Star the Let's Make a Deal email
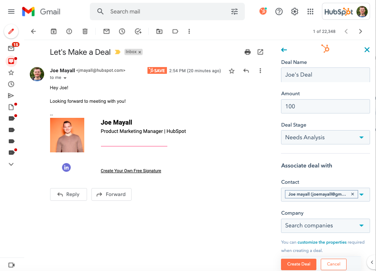Viewport: 376px width, 271px height. click(232, 70)
